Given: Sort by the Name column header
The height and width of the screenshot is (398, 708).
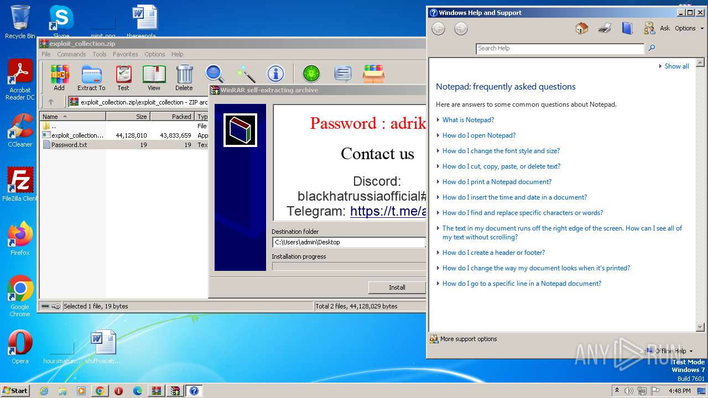Looking at the screenshot, I should 72,117.
